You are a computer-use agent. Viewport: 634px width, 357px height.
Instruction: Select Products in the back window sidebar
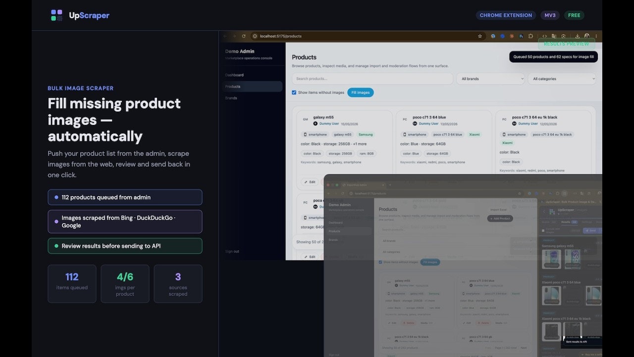coord(253,86)
